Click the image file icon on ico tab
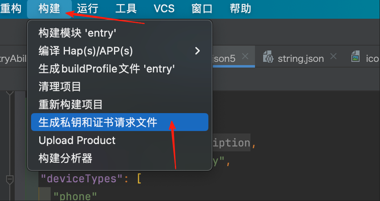The height and width of the screenshot is (201, 380). point(355,57)
